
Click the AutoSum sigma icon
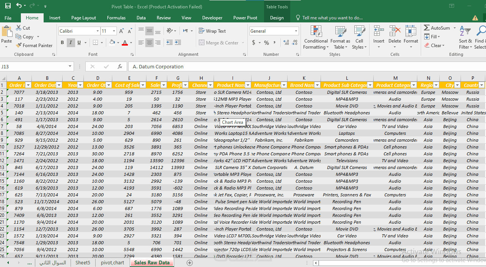pyautogui.click(x=427, y=28)
